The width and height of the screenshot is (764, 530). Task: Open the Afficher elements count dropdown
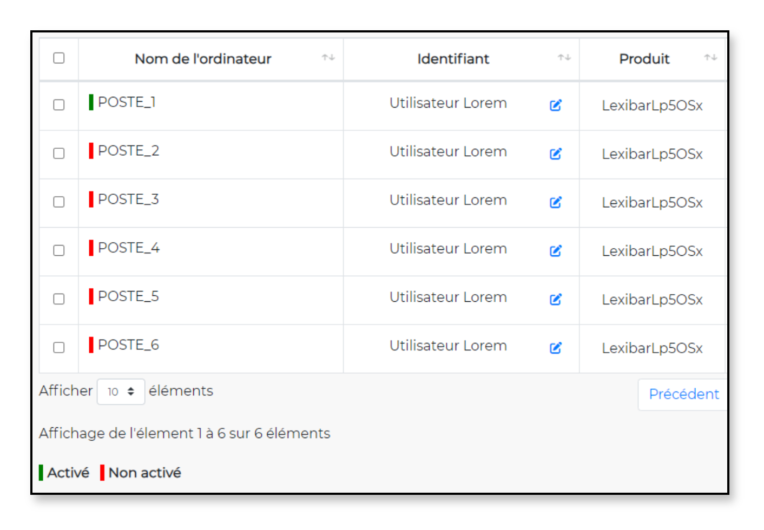(121, 392)
